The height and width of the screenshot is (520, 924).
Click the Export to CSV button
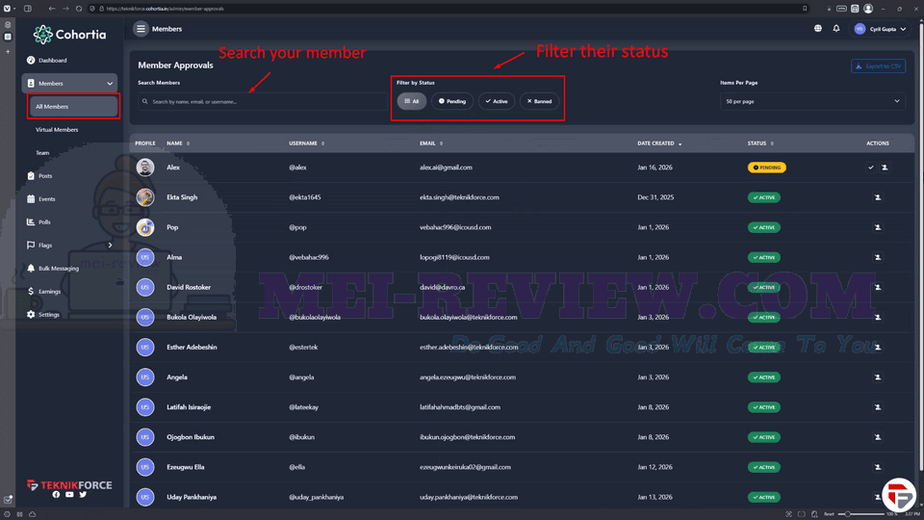coord(878,66)
